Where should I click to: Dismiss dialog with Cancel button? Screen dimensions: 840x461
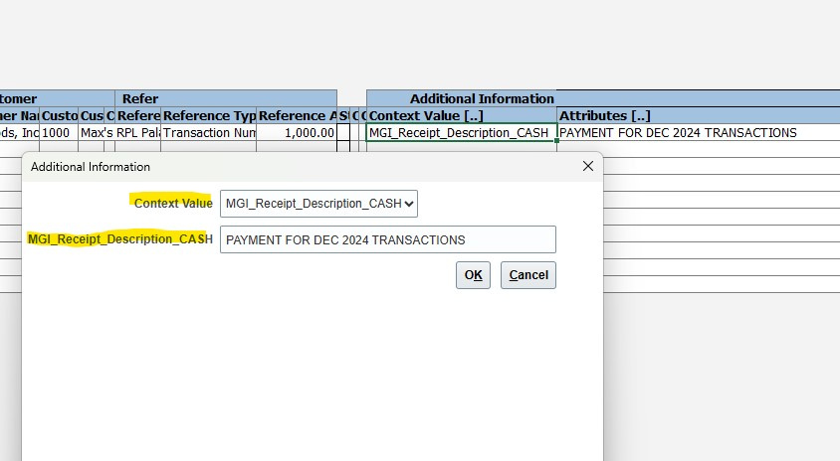pos(528,275)
